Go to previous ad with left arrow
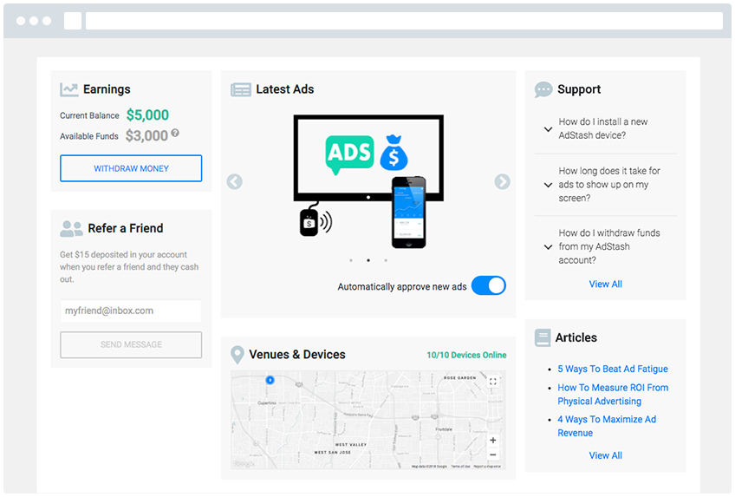735x497 pixels. [x=234, y=181]
